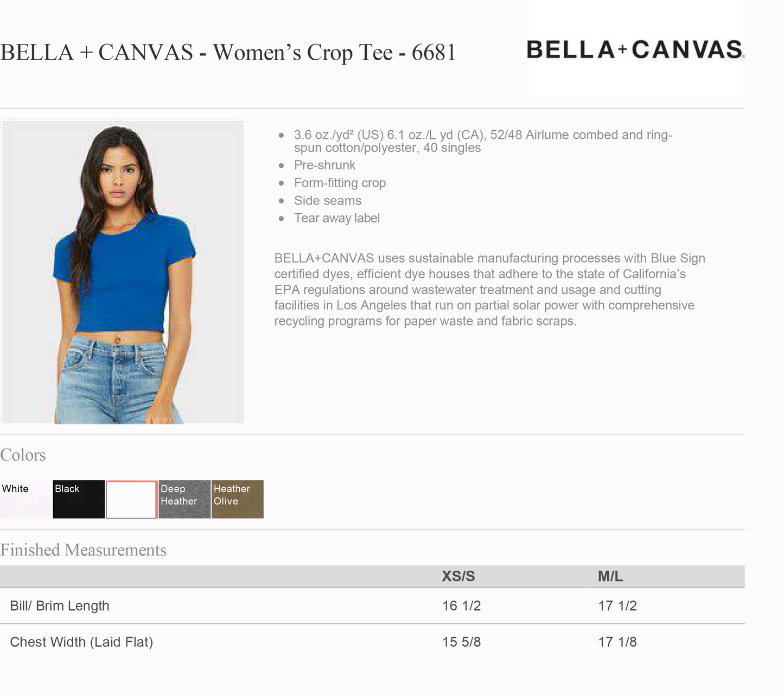Image resolution: width=784 pixels, height=696 pixels.
Task: Click the Colors section heading
Action: point(23,455)
